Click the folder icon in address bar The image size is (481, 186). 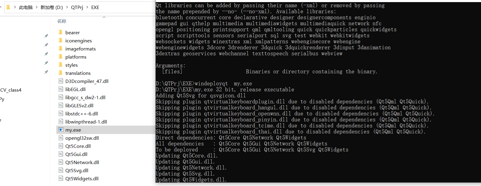[x=8, y=7]
